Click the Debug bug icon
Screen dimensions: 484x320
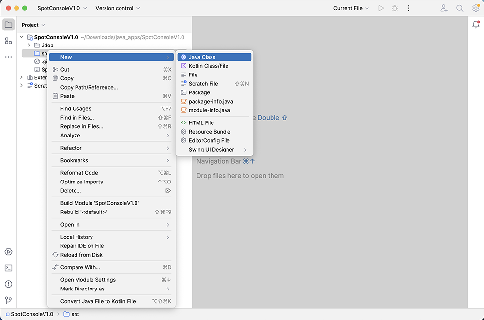tap(395, 8)
